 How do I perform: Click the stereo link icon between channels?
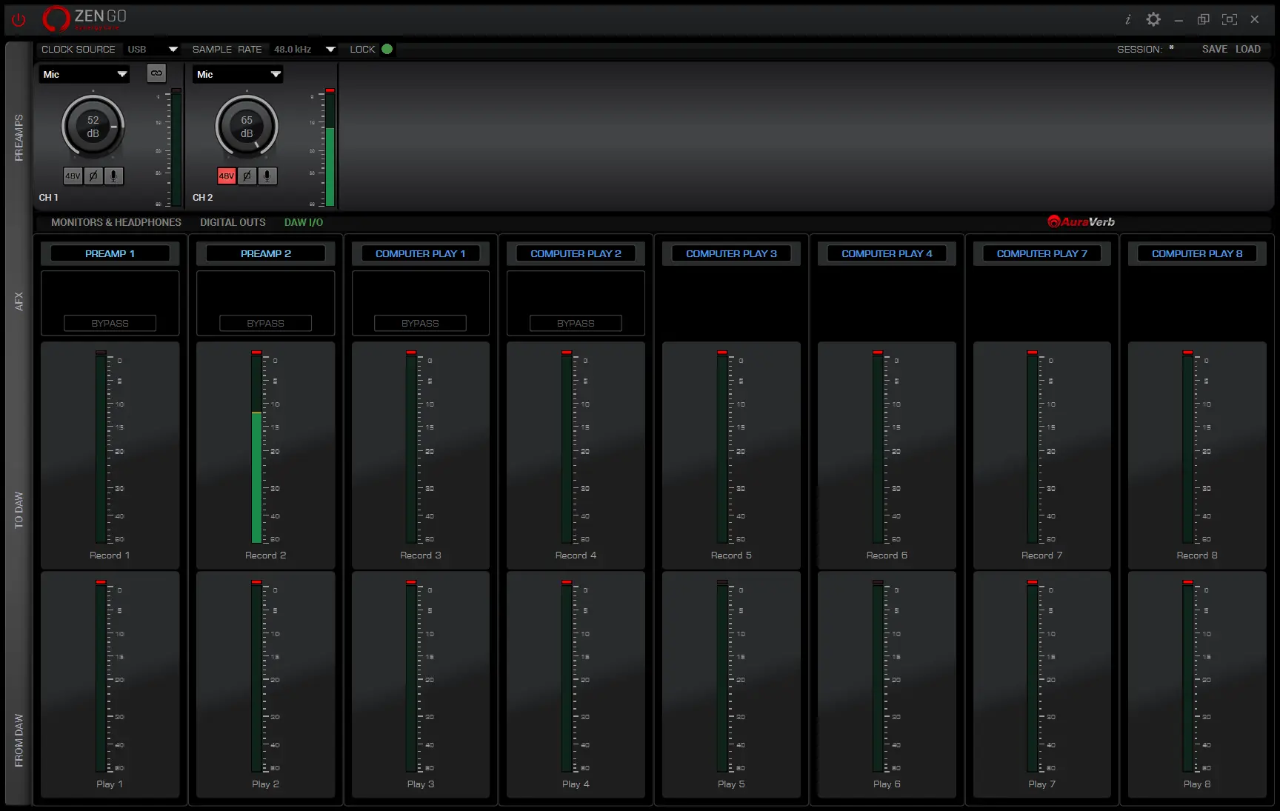156,73
